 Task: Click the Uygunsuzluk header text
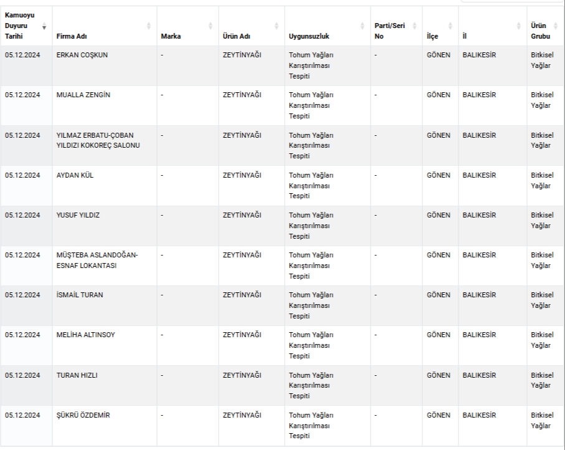309,36
